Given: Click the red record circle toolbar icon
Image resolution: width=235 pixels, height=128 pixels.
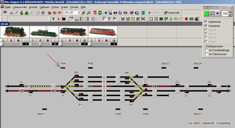Looking at the screenshot, I should [x=186, y=19].
